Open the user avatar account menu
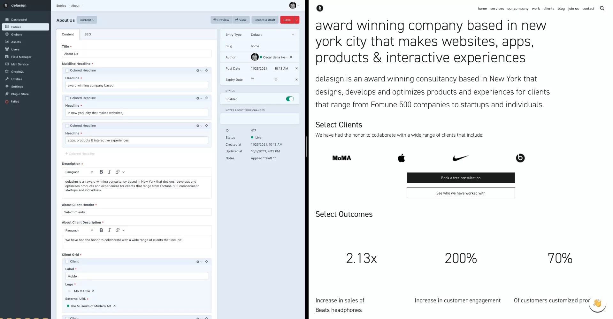This screenshot has width=613, height=319. 294,5
